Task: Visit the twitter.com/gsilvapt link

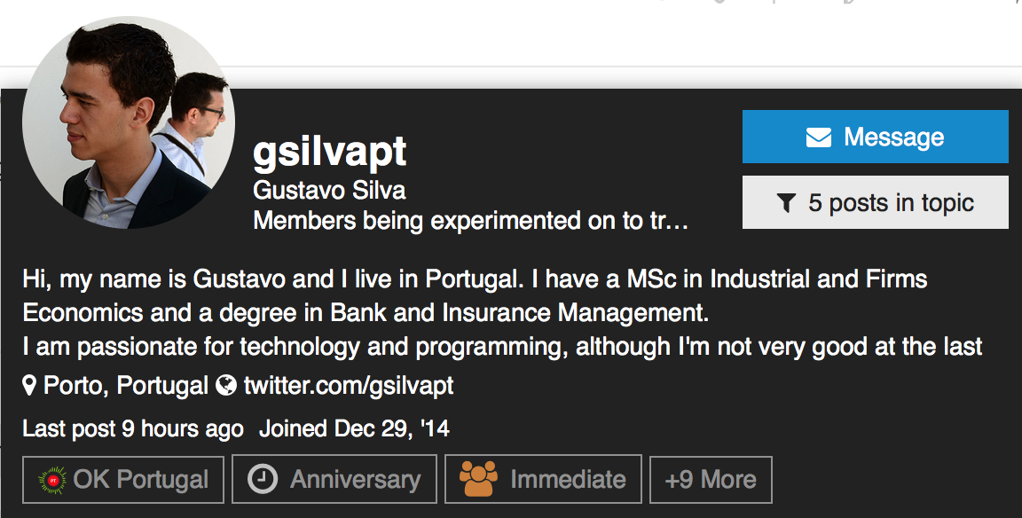Action: (349, 385)
